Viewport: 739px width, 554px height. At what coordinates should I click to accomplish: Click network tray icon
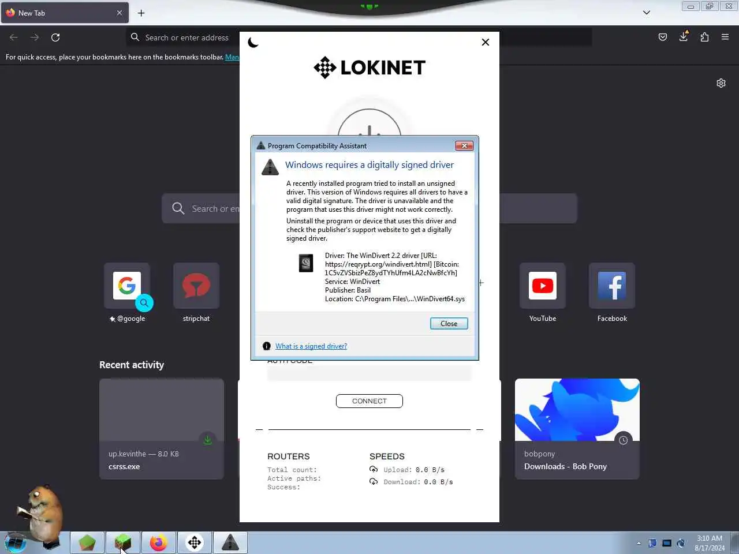667,543
